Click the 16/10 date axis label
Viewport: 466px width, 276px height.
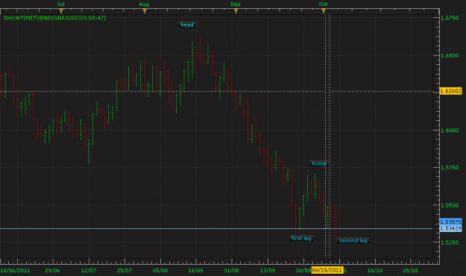point(375,270)
